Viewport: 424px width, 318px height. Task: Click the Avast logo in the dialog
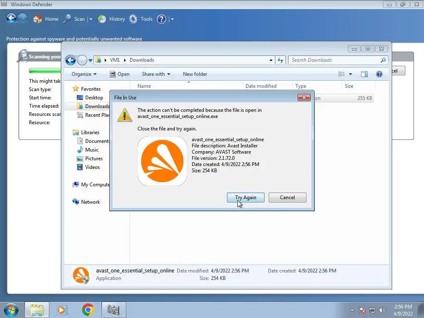[x=162, y=161]
